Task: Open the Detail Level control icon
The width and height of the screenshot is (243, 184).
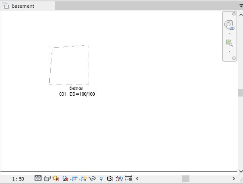Action: coord(38,178)
